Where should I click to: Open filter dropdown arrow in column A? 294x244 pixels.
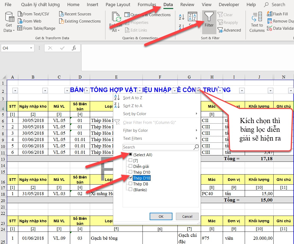pyautogui.click(x=15, y=91)
